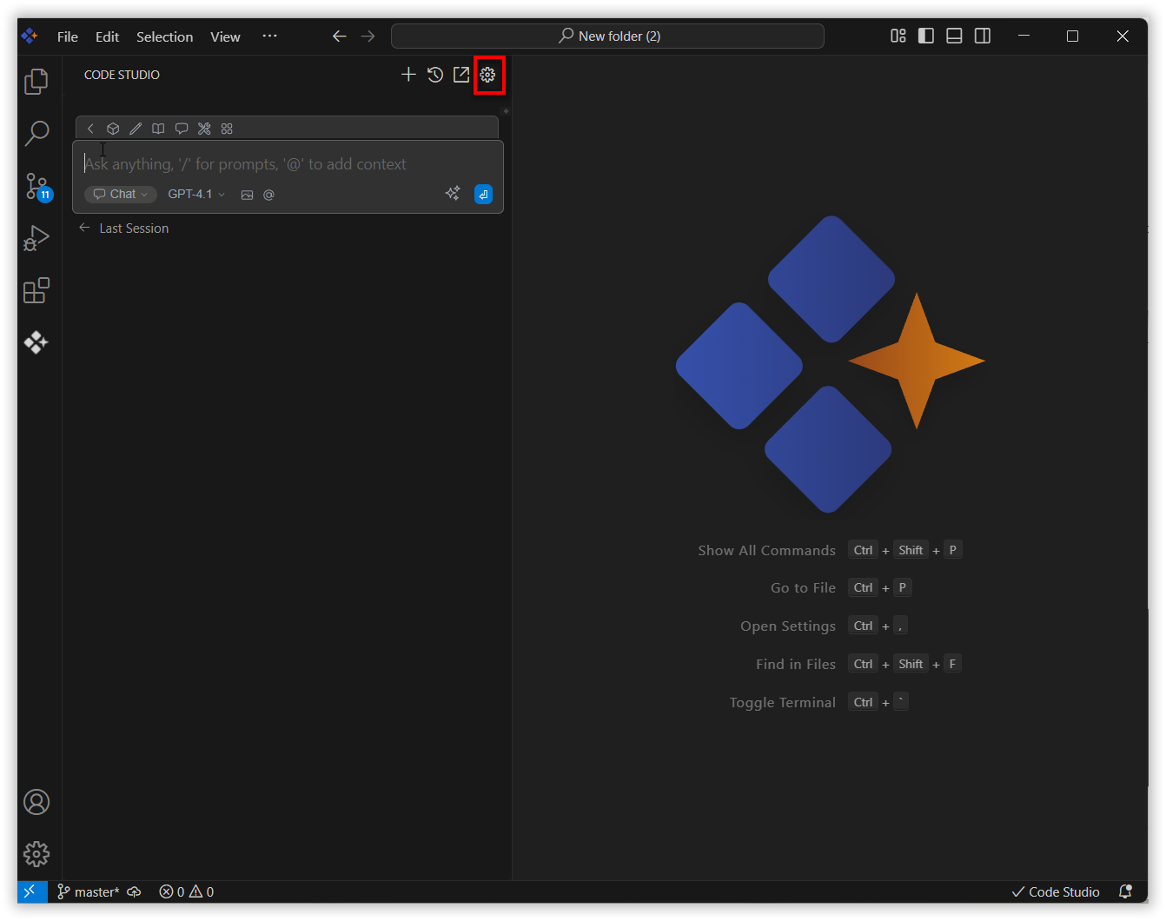Click the four-squares grid icon in chat toolbar
1166x921 pixels.
point(227,129)
